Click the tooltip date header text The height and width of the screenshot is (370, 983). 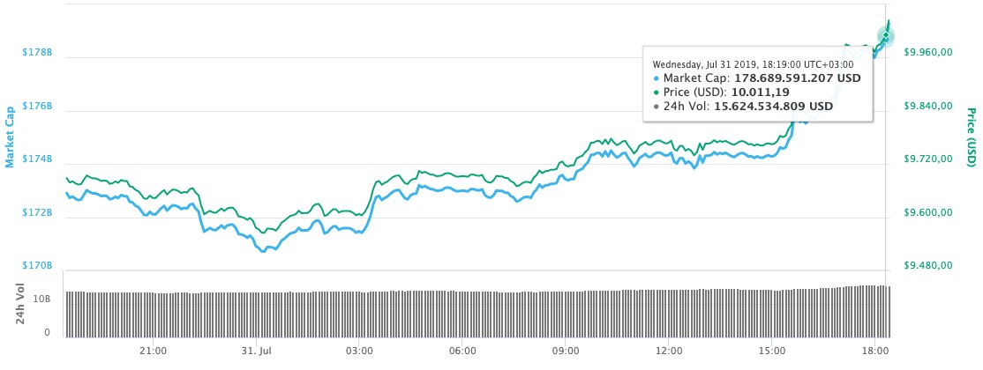pyautogui.click(x=753, y=64)
